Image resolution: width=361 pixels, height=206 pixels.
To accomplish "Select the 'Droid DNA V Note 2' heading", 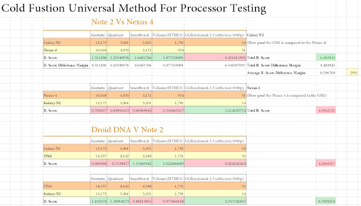I will [127, 129].
